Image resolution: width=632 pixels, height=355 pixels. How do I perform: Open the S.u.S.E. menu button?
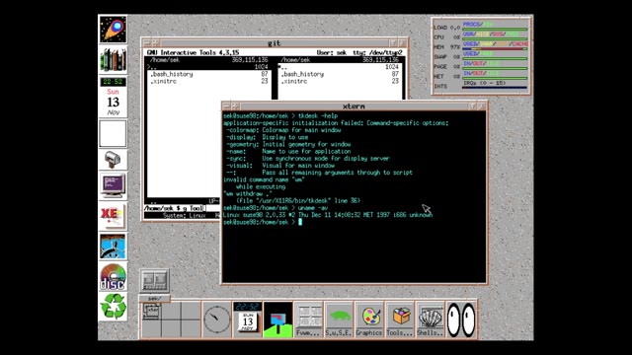point(339,319)
